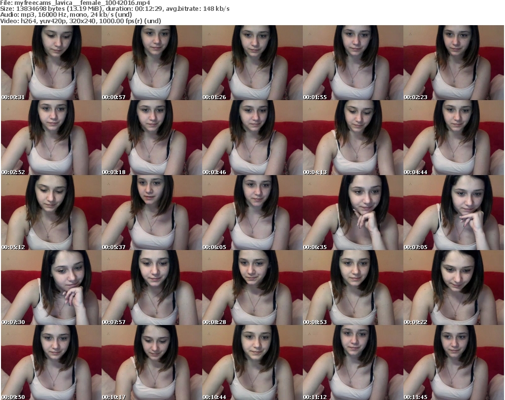Click the thumbnail stamped 00:06:05
Image resolution: width=505 pixels, height=400 pixels.
pyautogui.click(x=252, y=213)
